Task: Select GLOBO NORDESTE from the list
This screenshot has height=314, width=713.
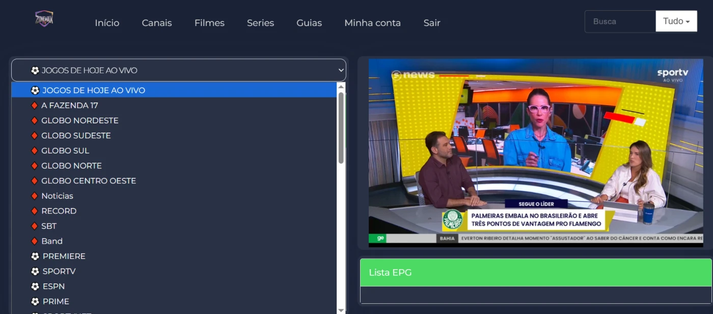Action: pos(79,121)
